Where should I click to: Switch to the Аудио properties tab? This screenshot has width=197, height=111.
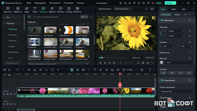pos(173,9)
